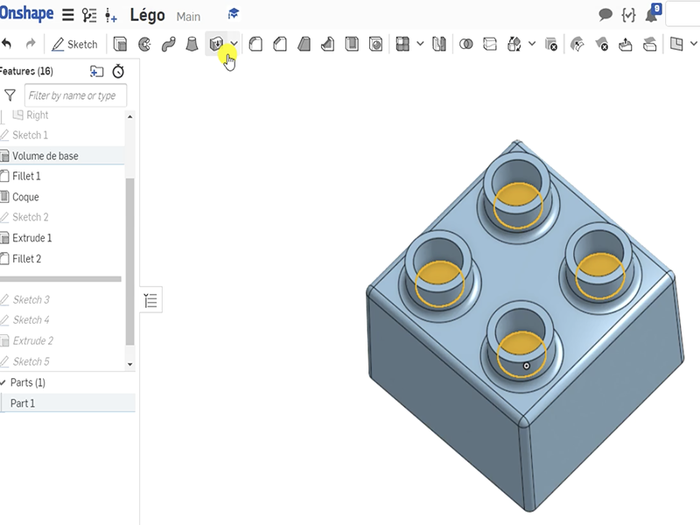Select the Boolean tool
This screenshot has width=700, height=525.
click(x=466, y=45)
